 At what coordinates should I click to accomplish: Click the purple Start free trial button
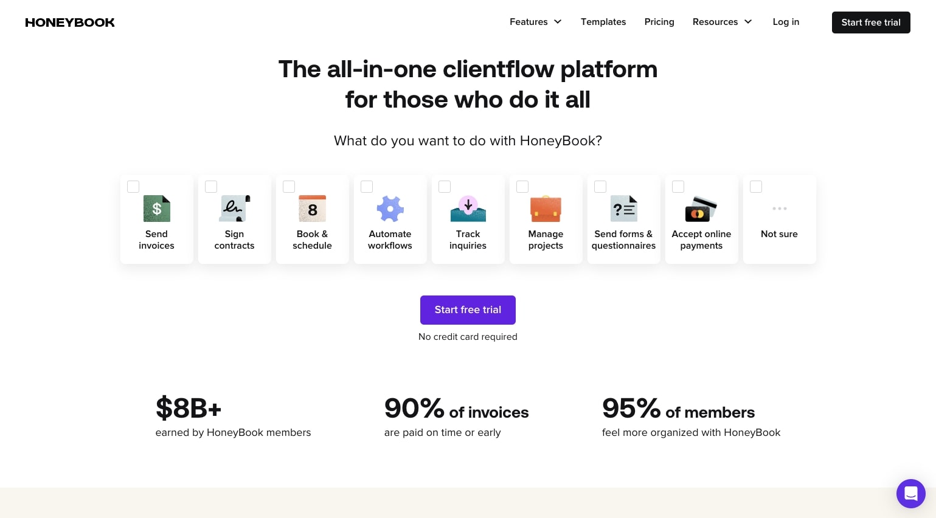click(x=468, y=310)
